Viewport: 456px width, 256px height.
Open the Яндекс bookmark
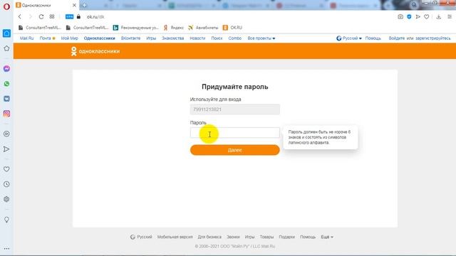pyautogui.click(x=174, y=28)
